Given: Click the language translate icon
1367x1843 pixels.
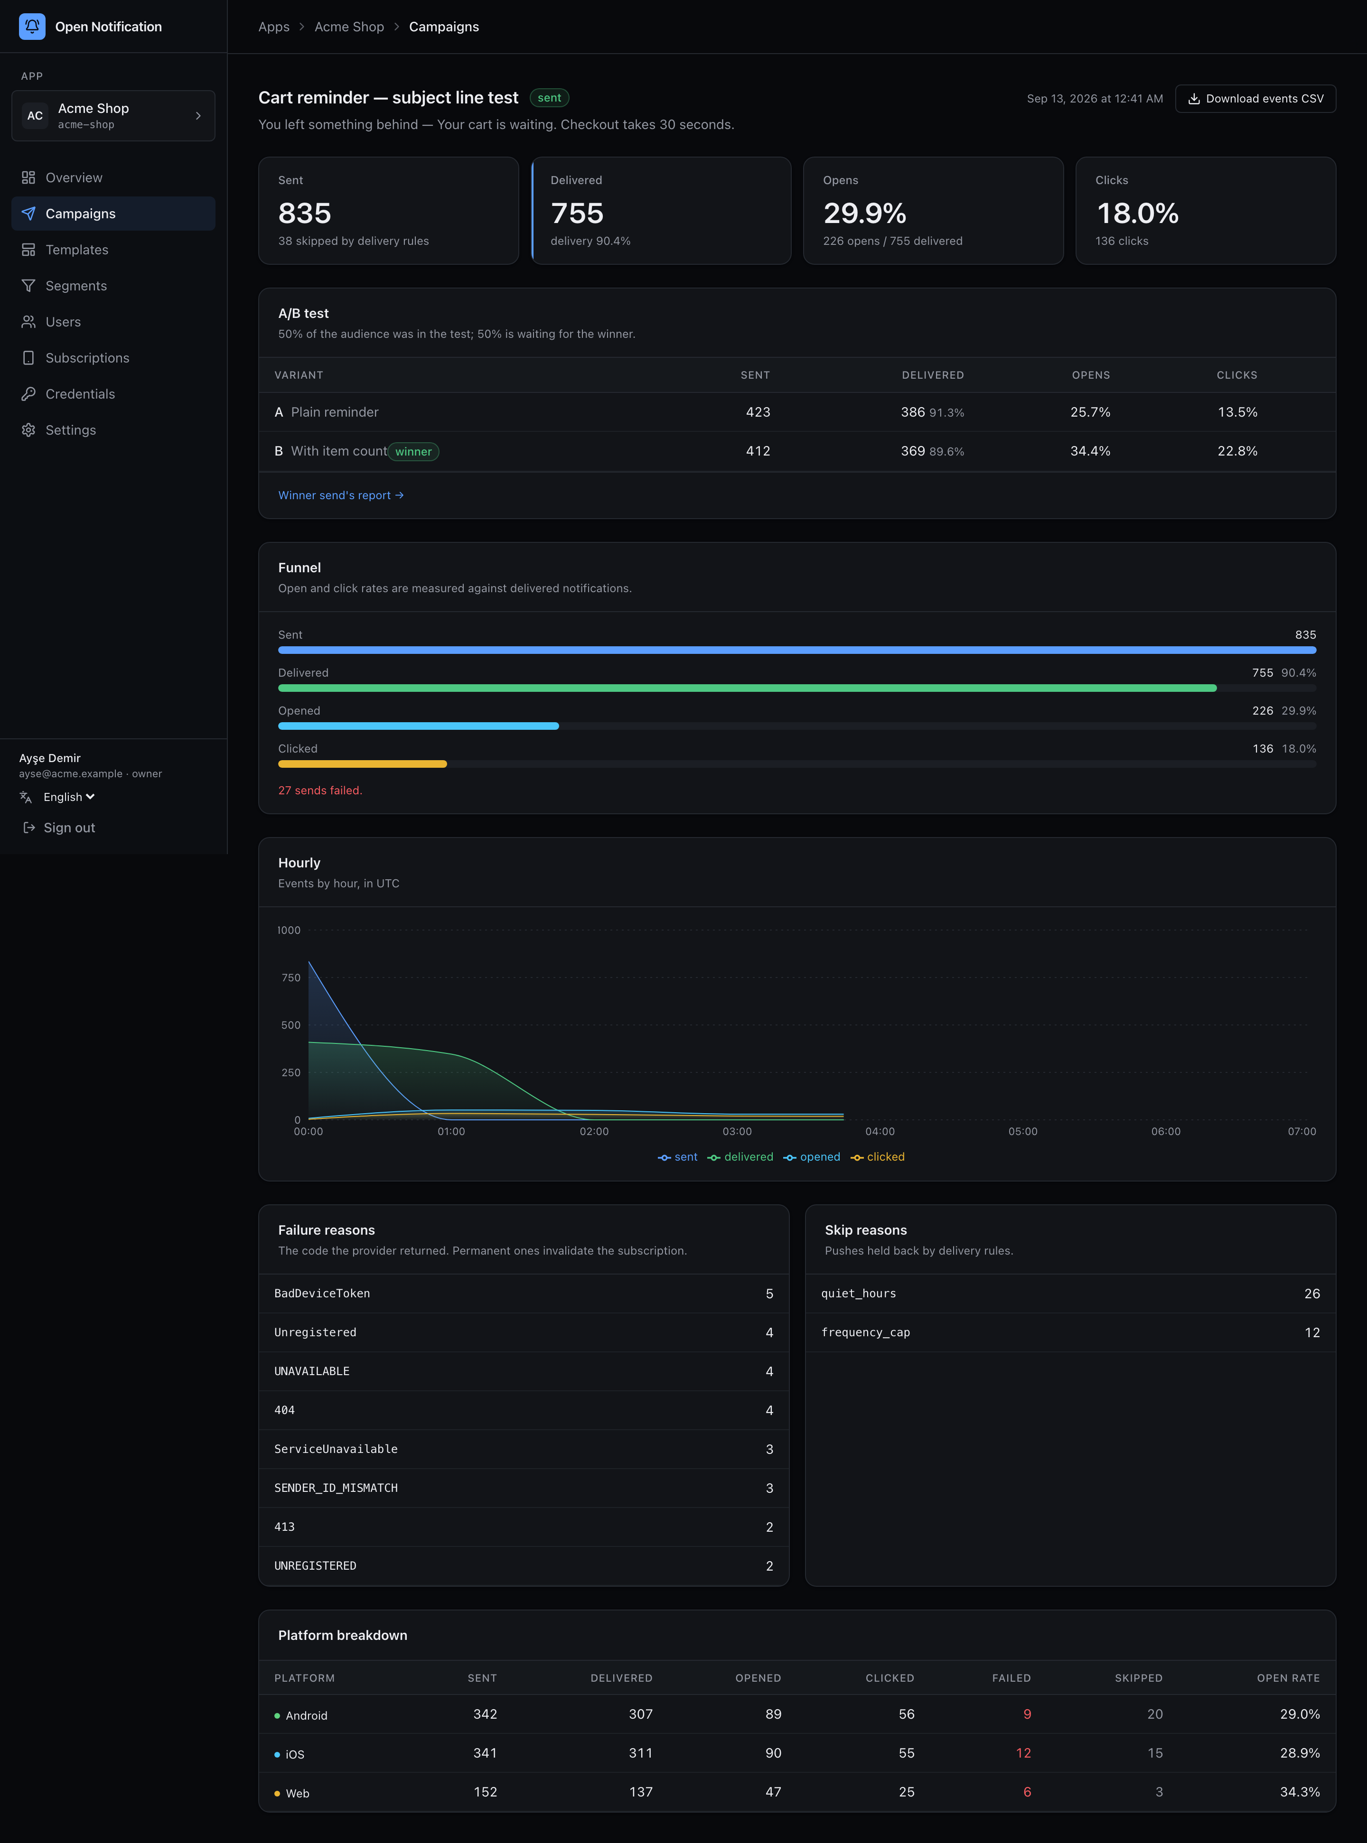Looking at the screenshot, I should coord(26,798).
